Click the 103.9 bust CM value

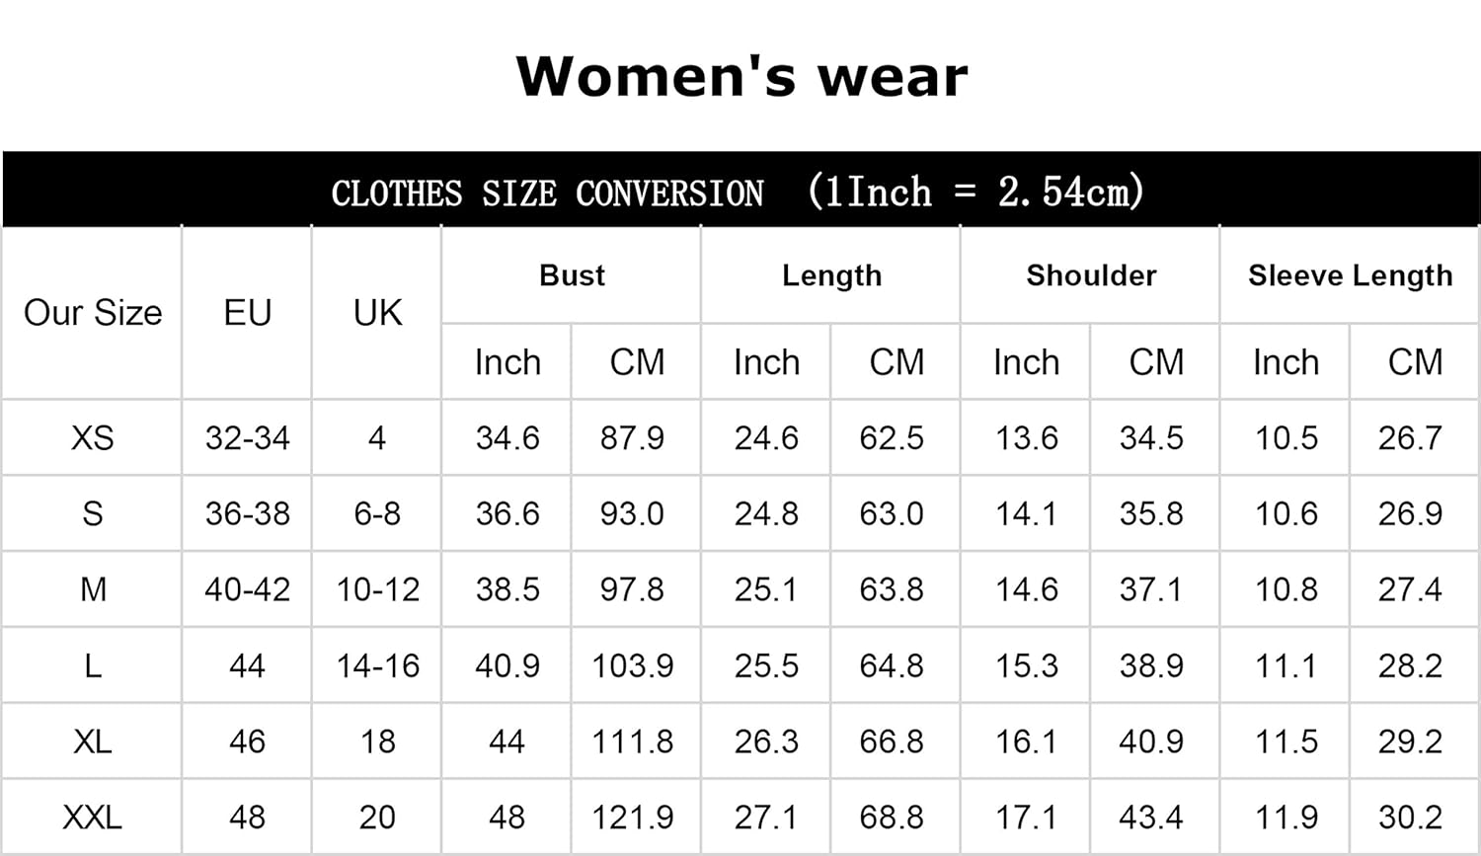click(x=633, y=665)
